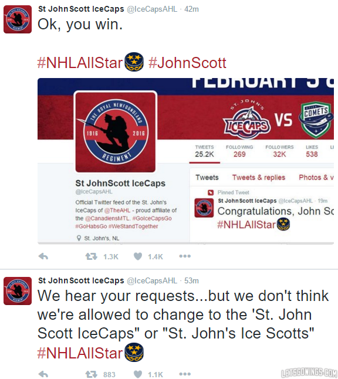338x379 pixels.
Task: Select the Tweets tab in profile screenshot
Action: click(x=207, y=177)
